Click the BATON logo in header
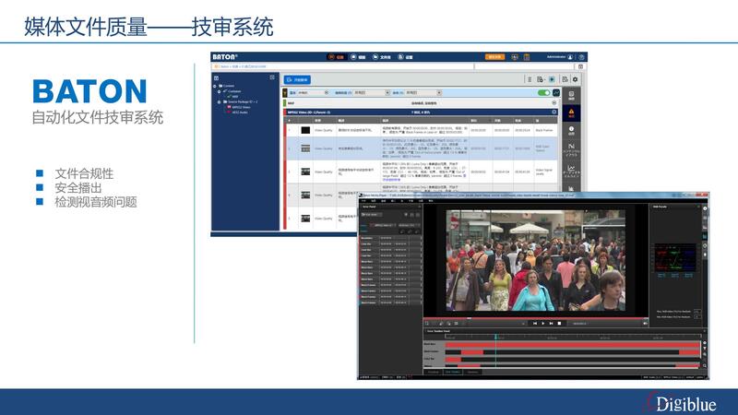738x415 pixels. click(226, 56)
